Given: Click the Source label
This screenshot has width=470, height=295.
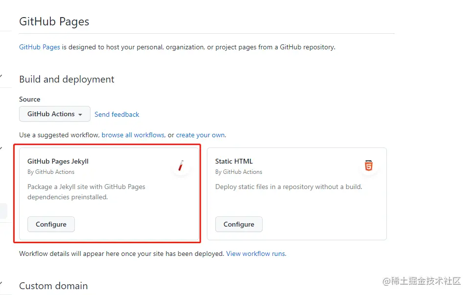Looking at the screenshot, I should tap(30, 99).
